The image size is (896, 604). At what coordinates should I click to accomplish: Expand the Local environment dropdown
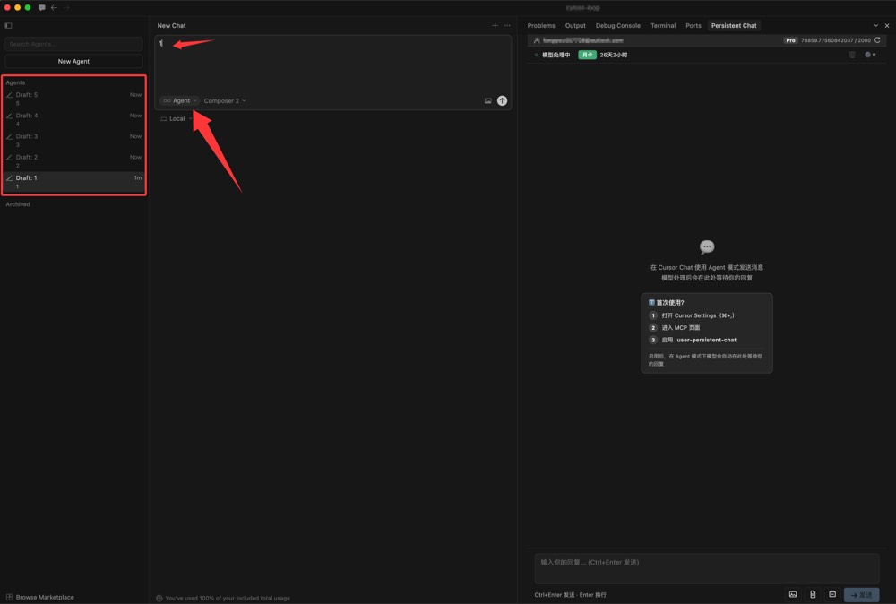click(x=177, y=119)
